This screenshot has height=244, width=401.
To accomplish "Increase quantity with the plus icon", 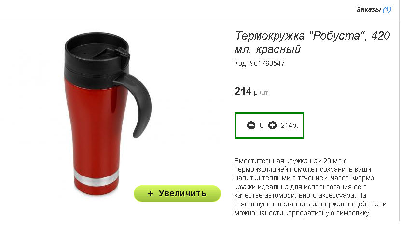I will [x=272, y=125].
